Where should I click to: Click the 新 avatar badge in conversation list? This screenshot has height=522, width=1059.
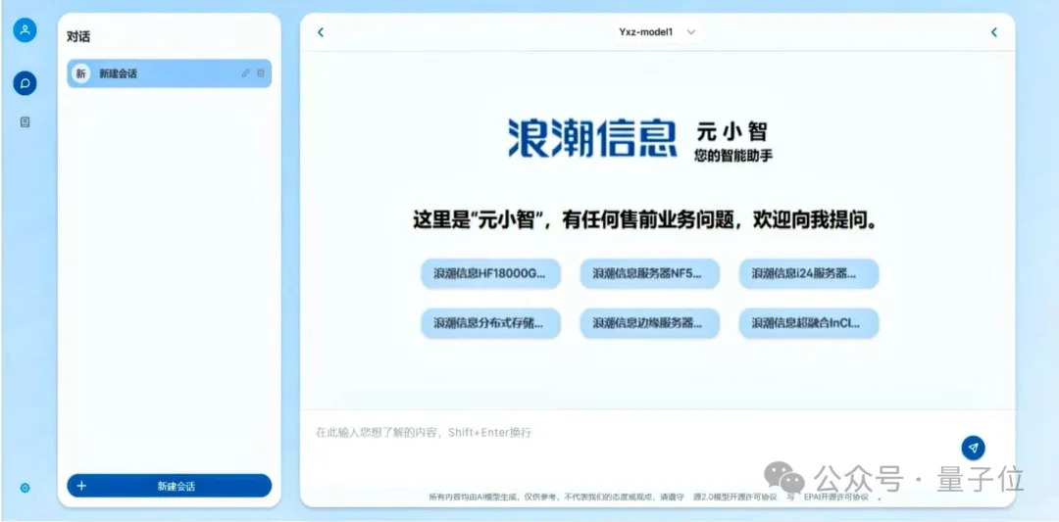[x=80, y=73]
